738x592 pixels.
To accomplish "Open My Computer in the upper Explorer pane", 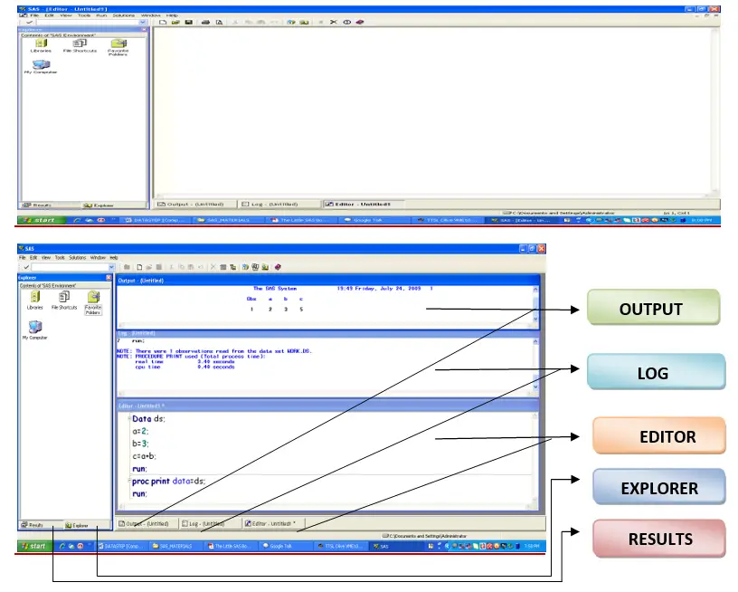I will coord(41,65).
